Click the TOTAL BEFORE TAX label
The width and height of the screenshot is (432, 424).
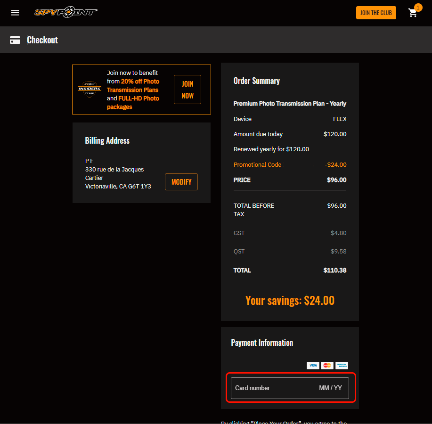pos(254,210)
